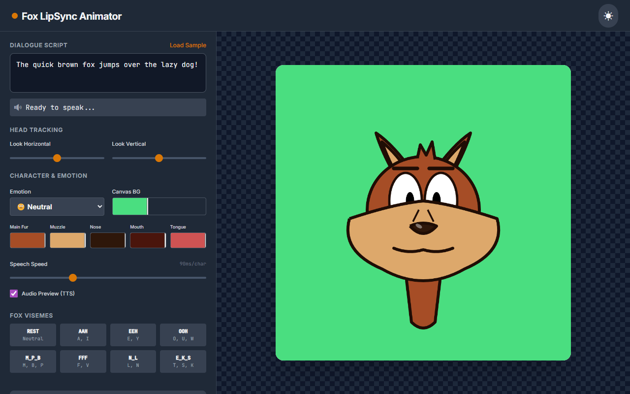The width and height of the screenshot is (630, 394).
Task: Click the Load Sample link
Action: pos(188,45)
